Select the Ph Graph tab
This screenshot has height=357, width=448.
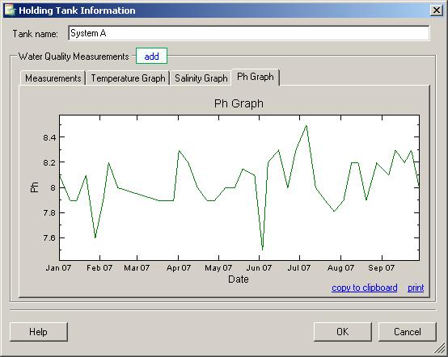click(256, 77)
